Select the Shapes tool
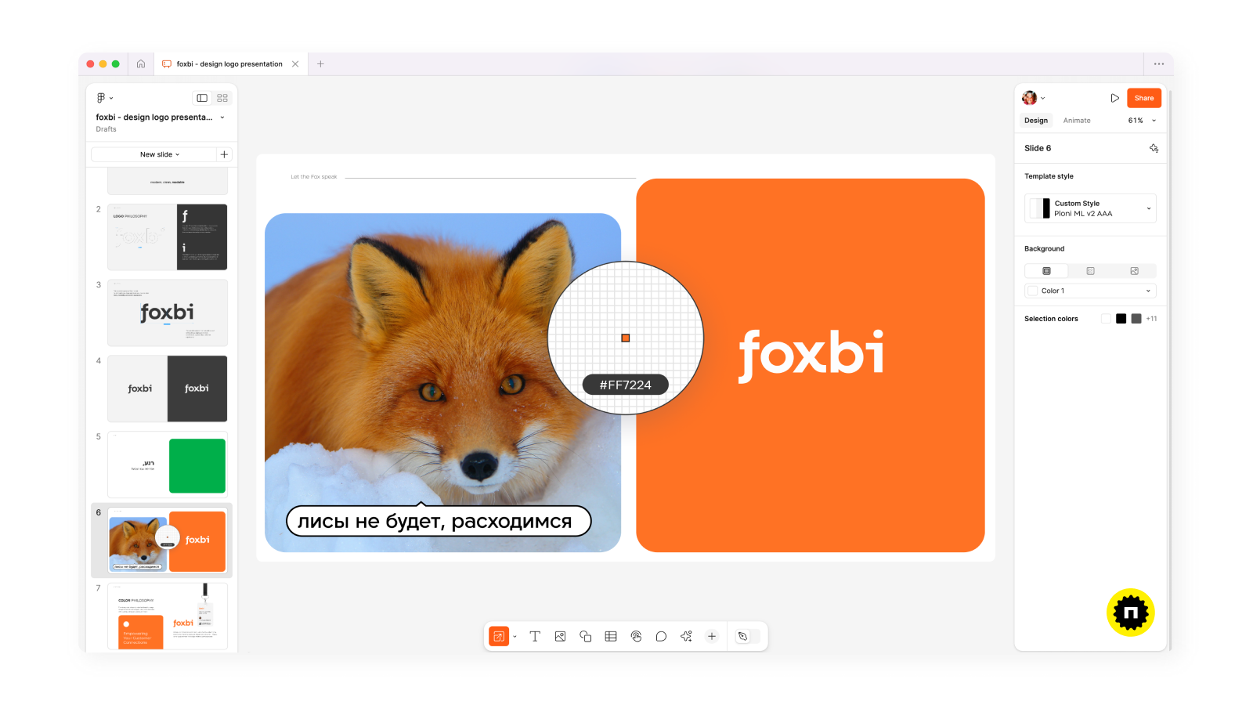1253x705 pixels. click(x=585, y=636)
